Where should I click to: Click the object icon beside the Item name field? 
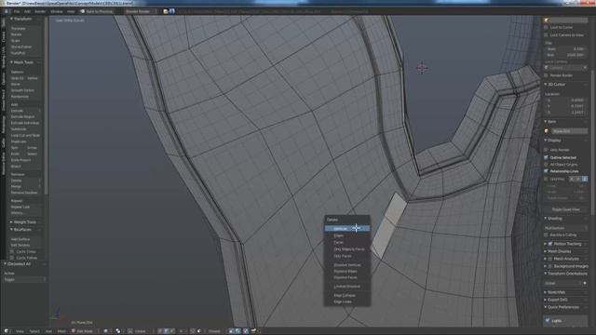[x=548, y=131]
